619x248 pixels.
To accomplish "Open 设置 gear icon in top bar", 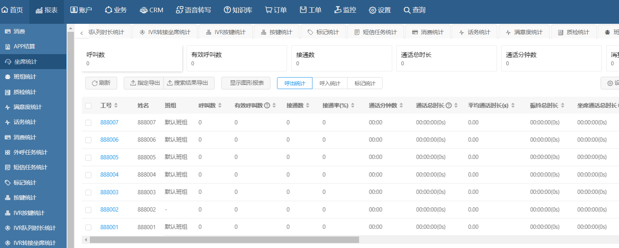I will tap(372, 10).
